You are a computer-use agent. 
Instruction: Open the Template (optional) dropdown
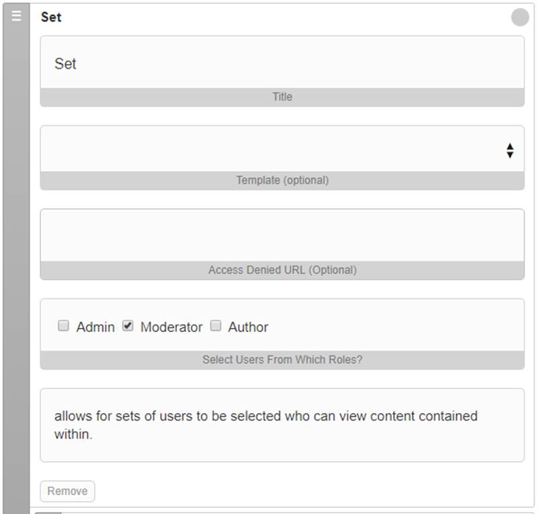pyautogui.click(x=282, y=149)
